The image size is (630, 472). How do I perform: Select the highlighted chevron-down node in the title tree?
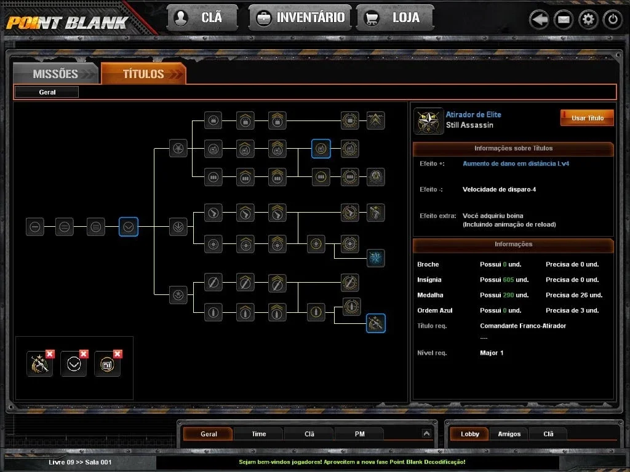coord(129,227)
